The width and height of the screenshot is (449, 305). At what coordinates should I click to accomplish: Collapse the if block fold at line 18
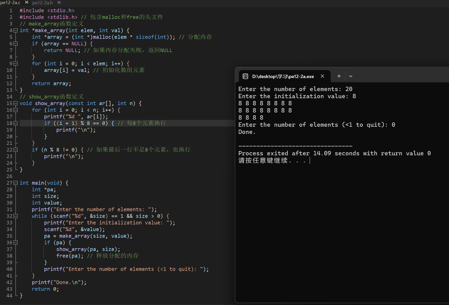(16, 123)
